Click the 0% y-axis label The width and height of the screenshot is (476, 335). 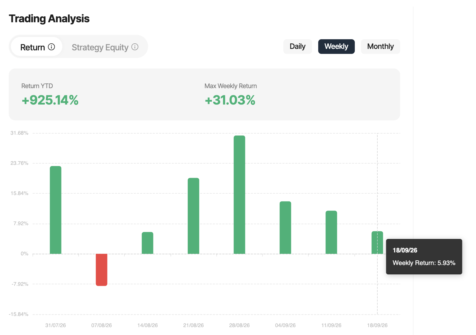pyautogui.click(x=25, y=254)
